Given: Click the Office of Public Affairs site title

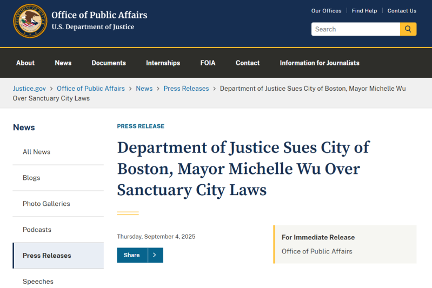Looking at the screenshot, I should coord(99,15).
